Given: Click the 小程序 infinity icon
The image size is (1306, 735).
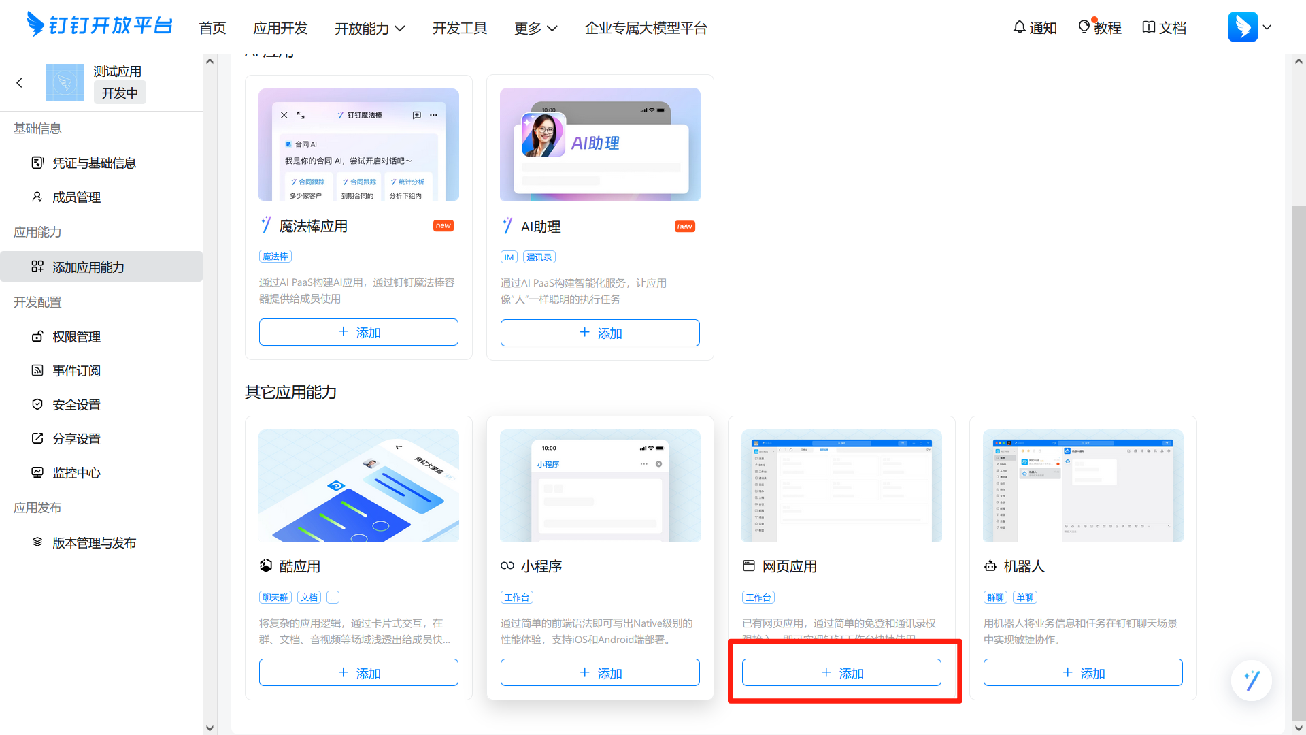Looking at the screenshot, I should coord(507,566).
